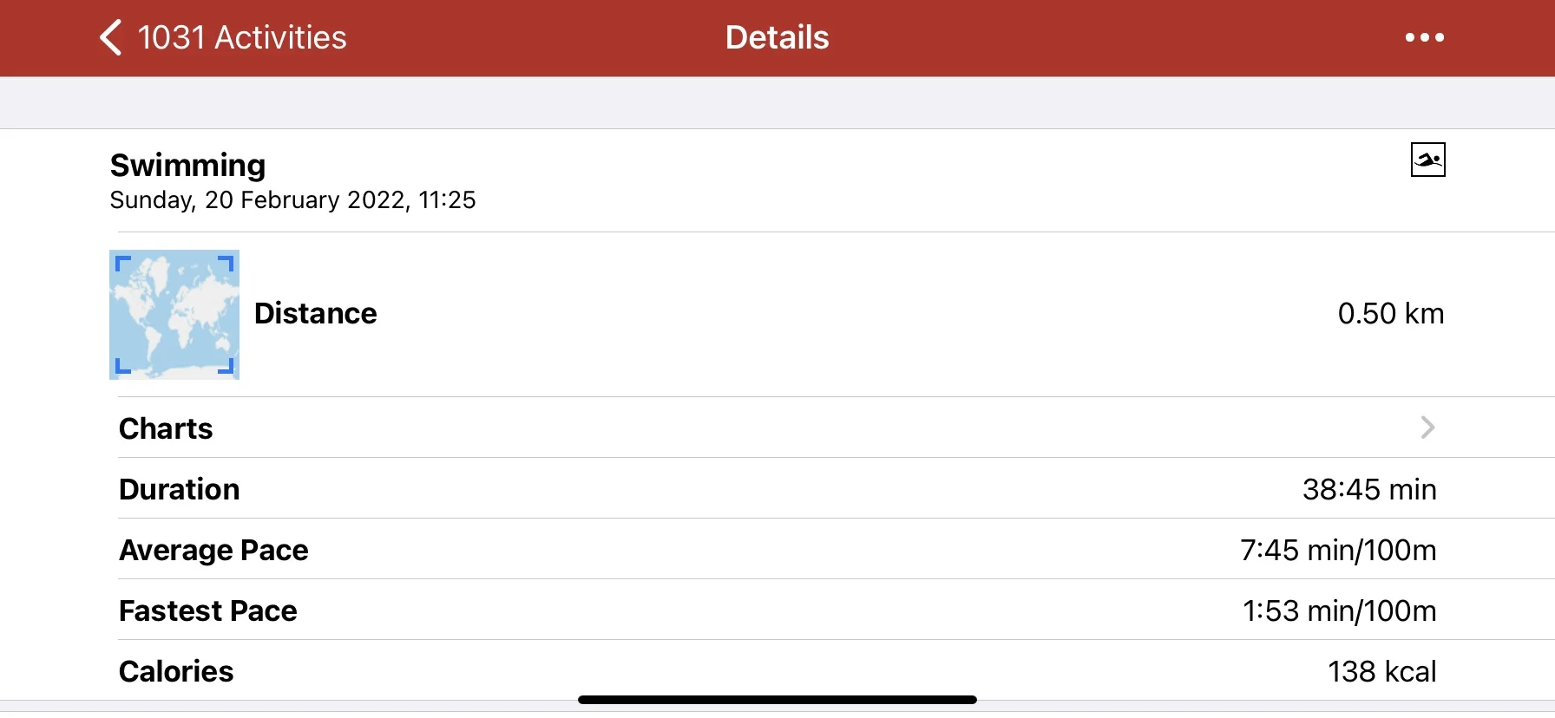The height and width of the screenshot is (718, 1555).
Task: Tap the 38:45 min duration value
Action: coord(1368,489)
